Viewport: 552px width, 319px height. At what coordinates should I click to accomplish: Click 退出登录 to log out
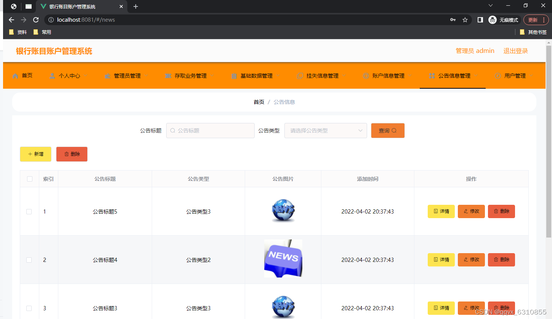(x=515, y=51)
